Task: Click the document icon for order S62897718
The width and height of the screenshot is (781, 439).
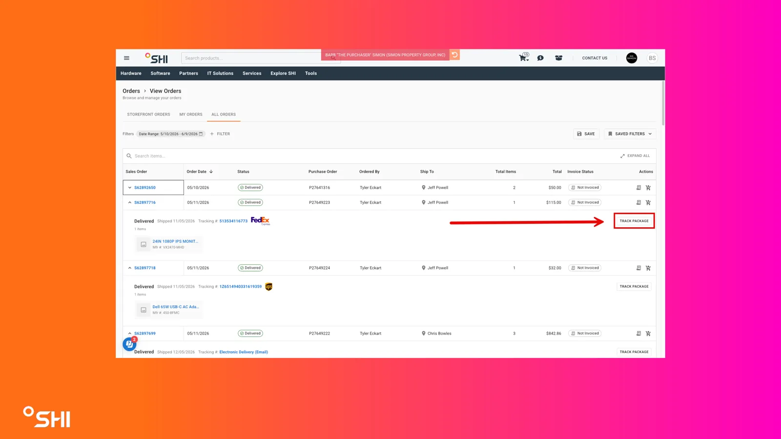Action: click(638, 268)
